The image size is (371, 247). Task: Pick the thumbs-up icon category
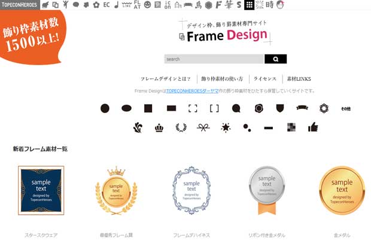(x=313, y=127)
